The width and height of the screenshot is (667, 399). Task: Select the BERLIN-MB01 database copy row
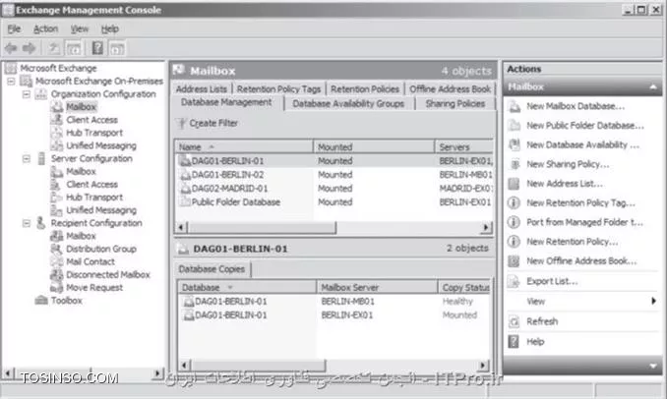[x=333, y=302]
